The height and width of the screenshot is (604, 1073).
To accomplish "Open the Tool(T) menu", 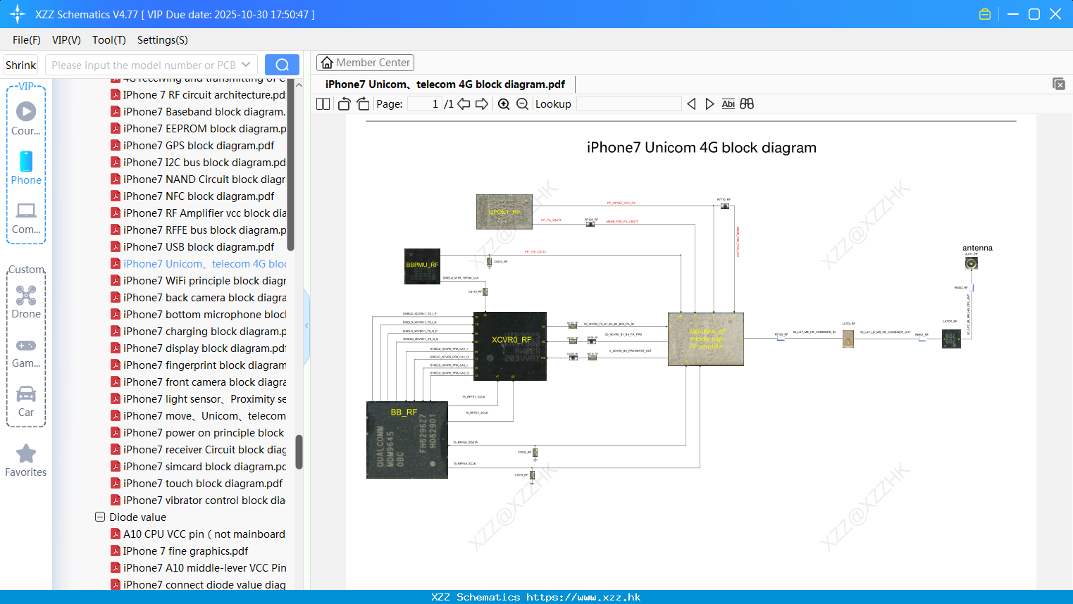I will (x=109, y=40).
